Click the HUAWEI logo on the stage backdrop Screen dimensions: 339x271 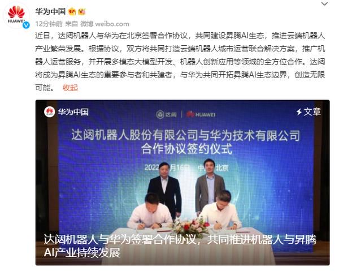tap(201, 114)
